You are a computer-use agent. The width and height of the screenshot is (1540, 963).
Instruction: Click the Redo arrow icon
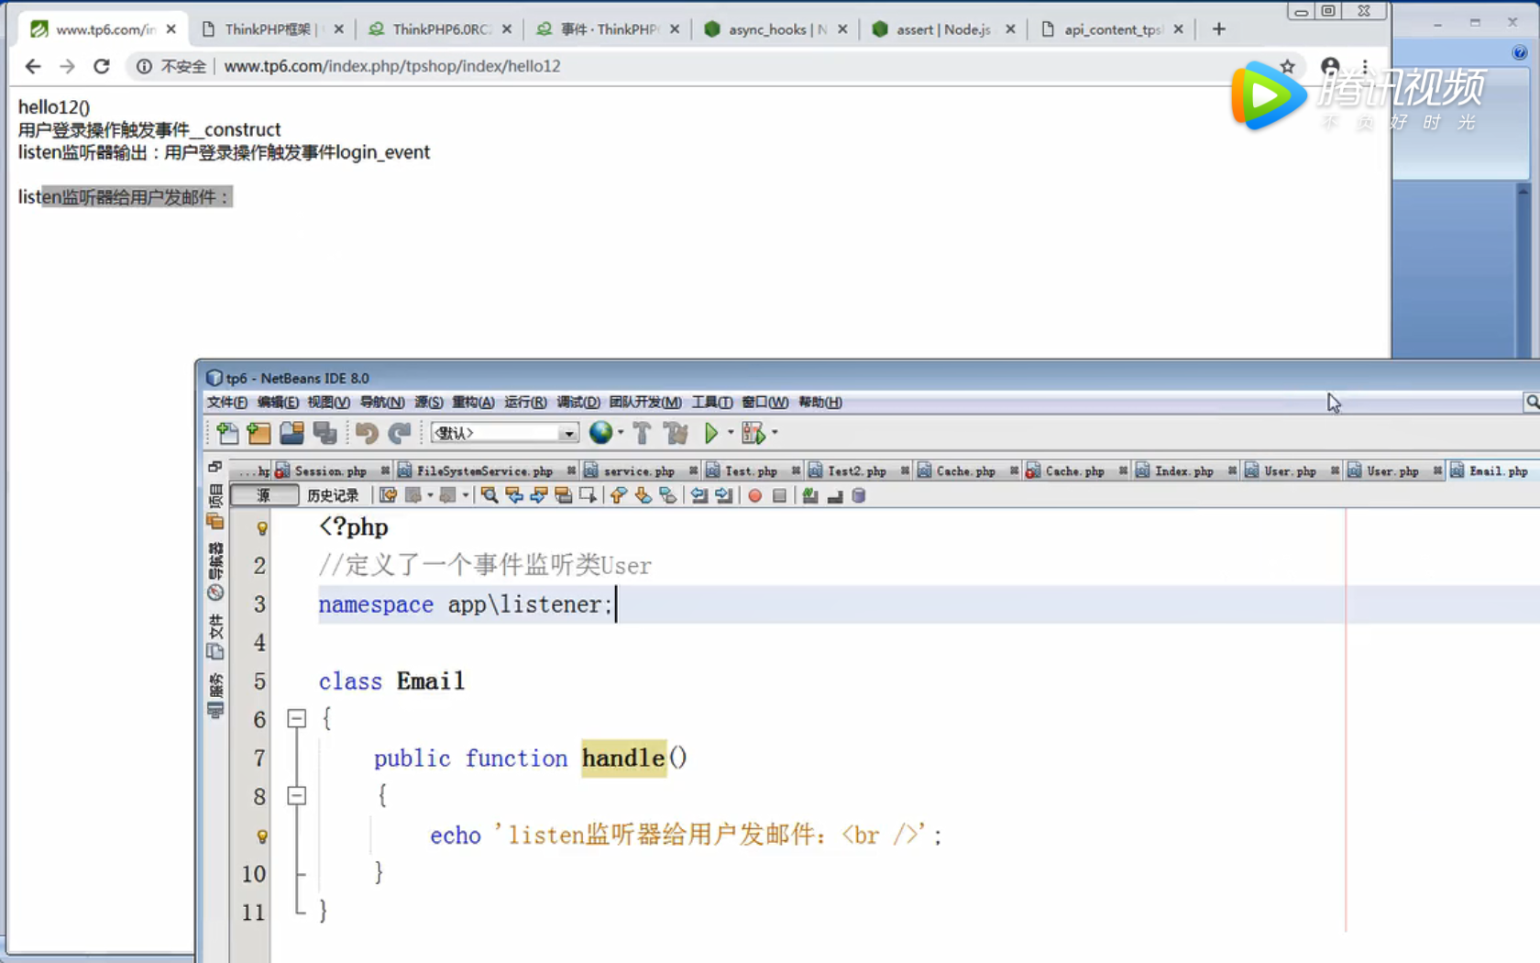(400, 433)
